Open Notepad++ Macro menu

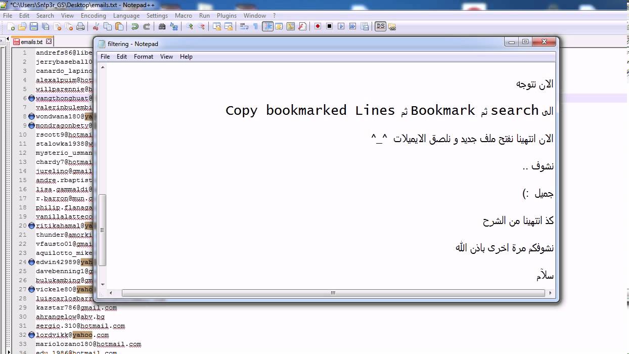click(184, 16)
